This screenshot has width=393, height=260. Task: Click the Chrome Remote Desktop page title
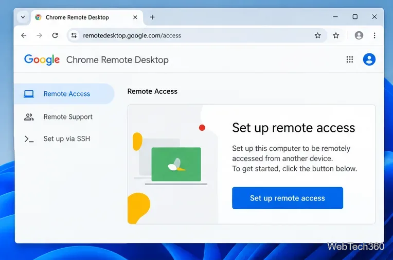(117, 60)
